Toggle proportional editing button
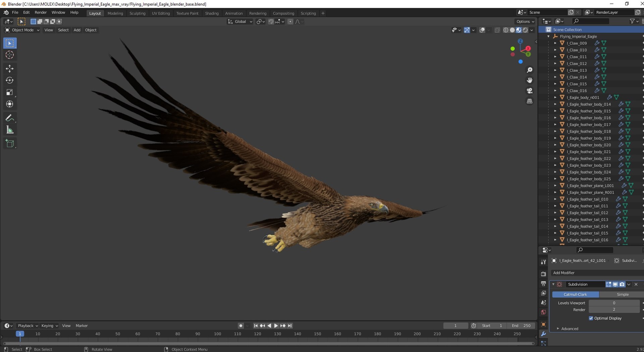 (290, 21)
